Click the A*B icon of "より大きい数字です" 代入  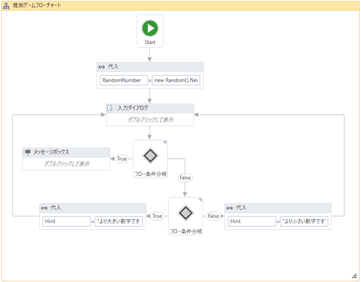click(44, 208)
